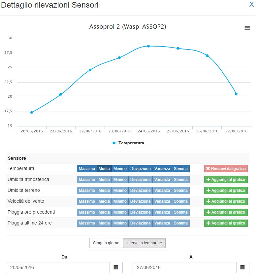This screenshot has height=276, width=256.
Task: Select Somma for Pioggia ultime 24 ore
Action: [x=181, y=223]
